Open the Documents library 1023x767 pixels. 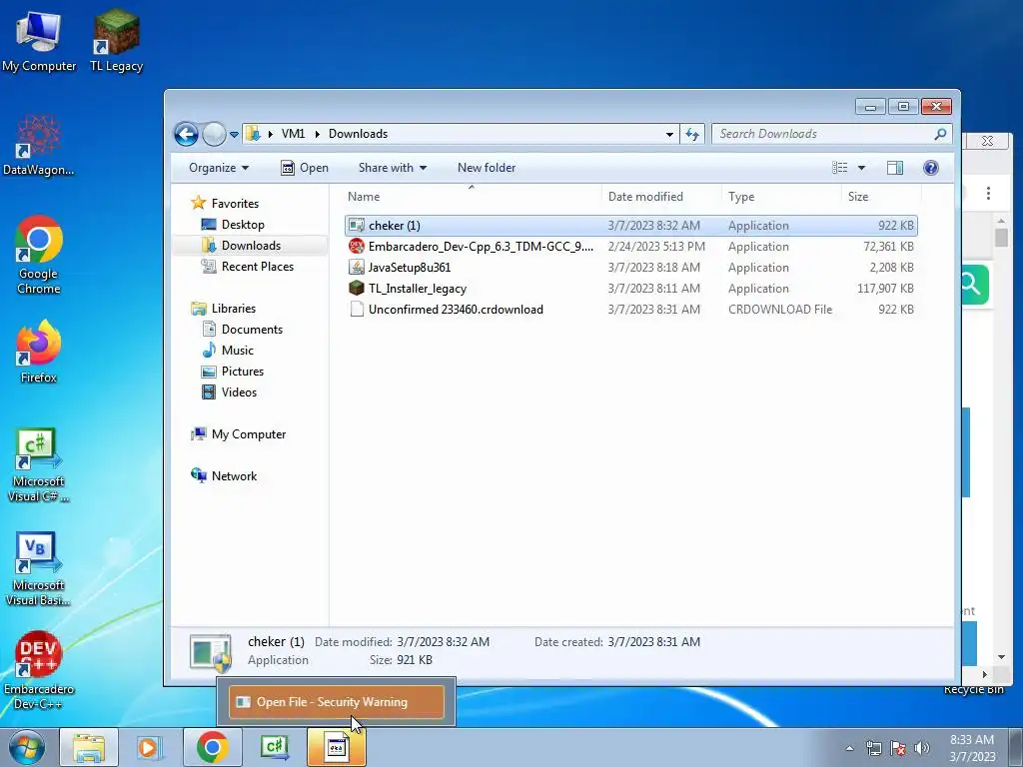(242, 330)
